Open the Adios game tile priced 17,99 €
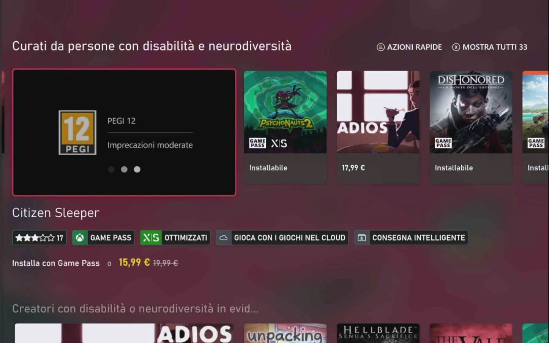This screenshot has height=343, width=549. coord(378,127)
